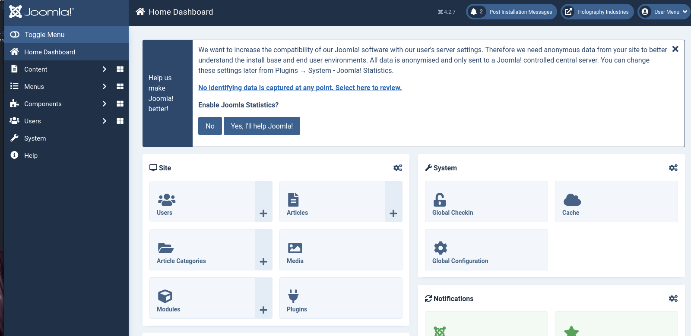The image size is (691, 336).
Task: Dismiss the statistics notice with X
Action: click(x=675, y=49)
